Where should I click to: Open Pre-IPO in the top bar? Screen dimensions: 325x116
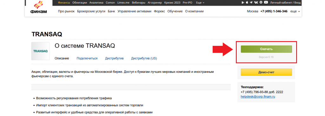click(188, 3)
